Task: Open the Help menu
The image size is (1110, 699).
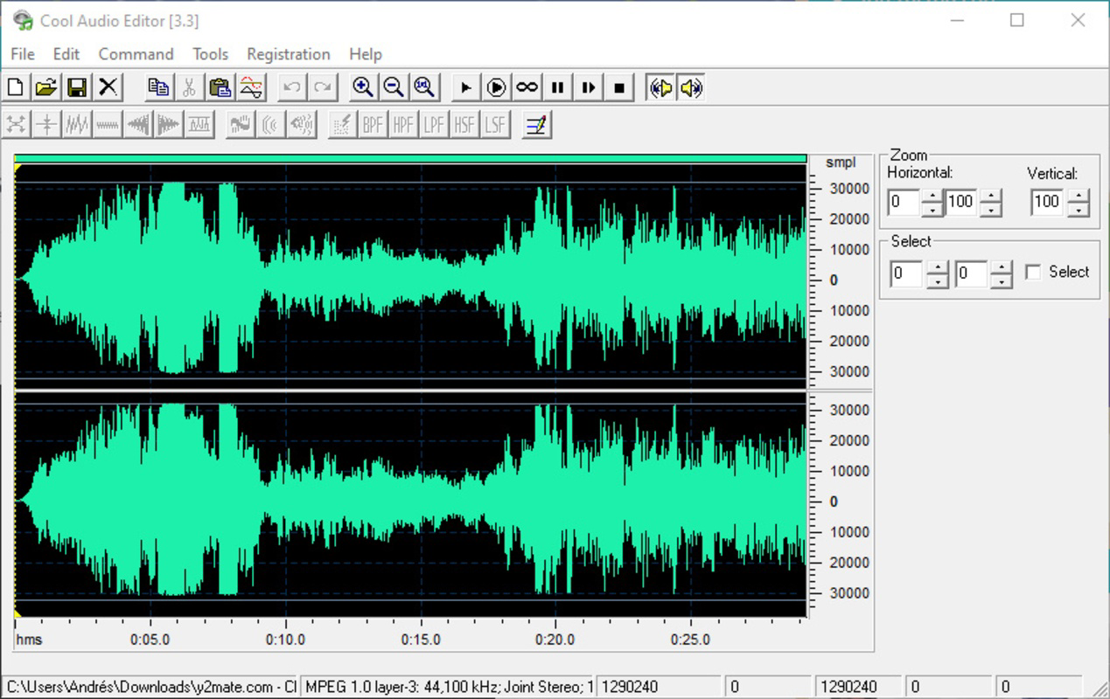Action: [366, 54]
